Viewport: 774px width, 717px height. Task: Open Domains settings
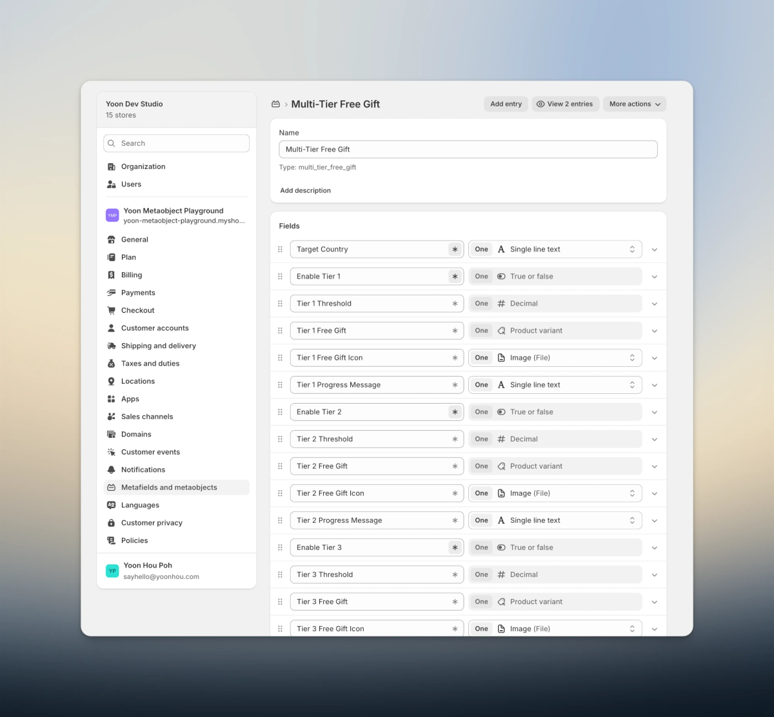[176, 435]
